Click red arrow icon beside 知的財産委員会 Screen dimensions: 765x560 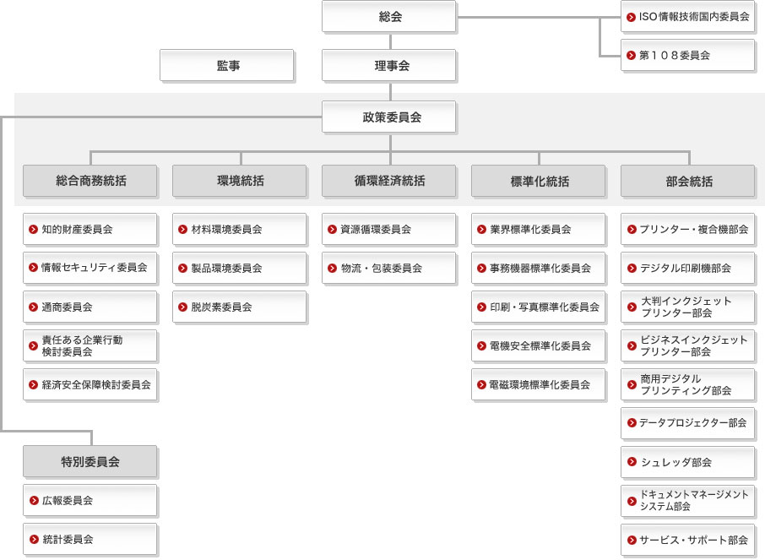tap(33, 229)
